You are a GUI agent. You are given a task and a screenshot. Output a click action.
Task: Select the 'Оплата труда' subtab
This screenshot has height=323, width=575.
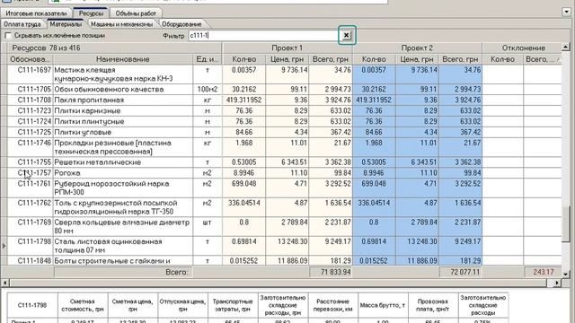coord(22,24)
